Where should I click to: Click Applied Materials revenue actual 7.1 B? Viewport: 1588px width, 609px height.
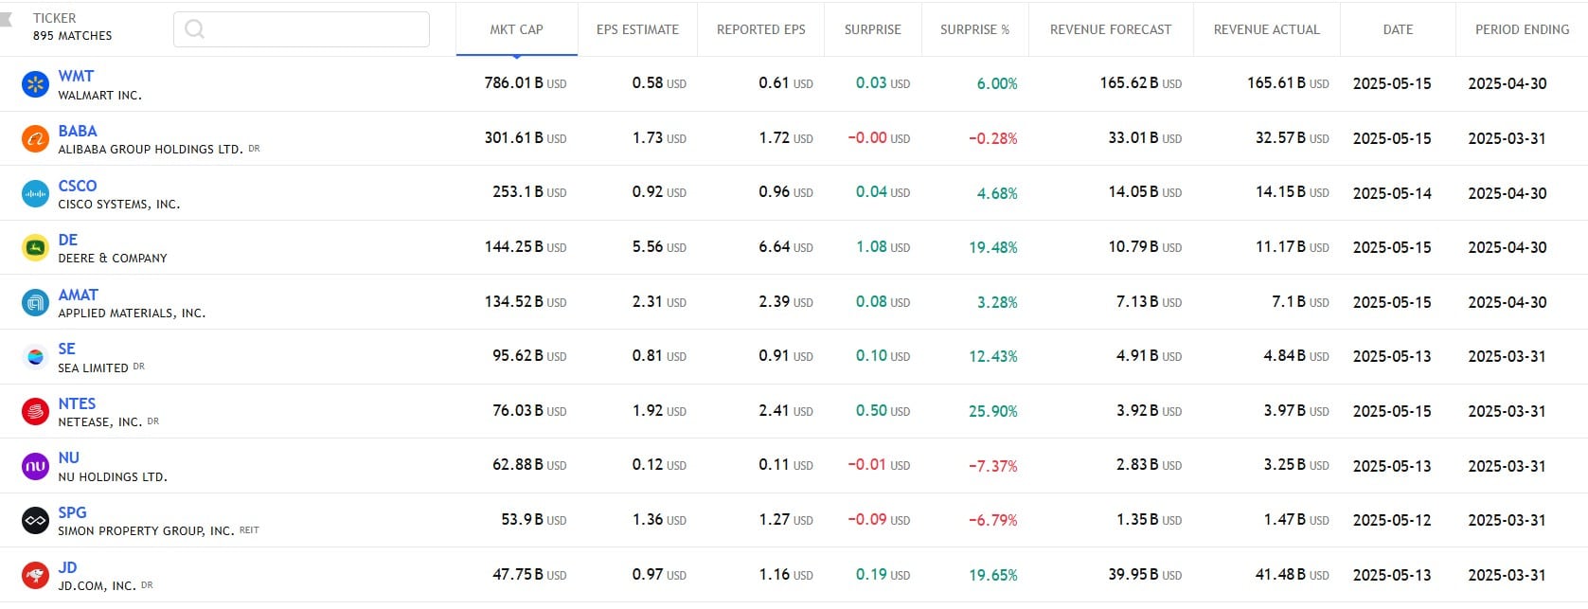coord(1300,302)
